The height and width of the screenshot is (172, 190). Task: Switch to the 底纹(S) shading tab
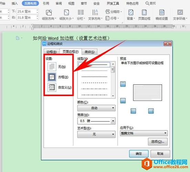click(89, 52)
